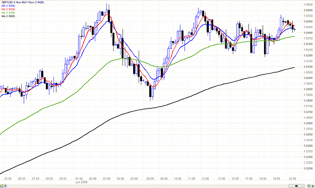This screenshot has width=315, height=188.
Task: Click the 12.06 date label on the time axis
Action: pos(205,178)
